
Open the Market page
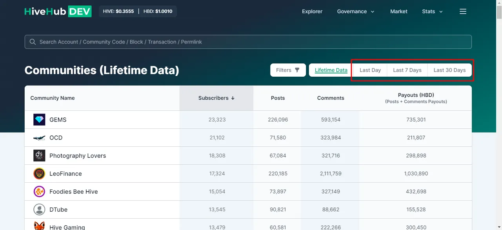pos(399,11)
